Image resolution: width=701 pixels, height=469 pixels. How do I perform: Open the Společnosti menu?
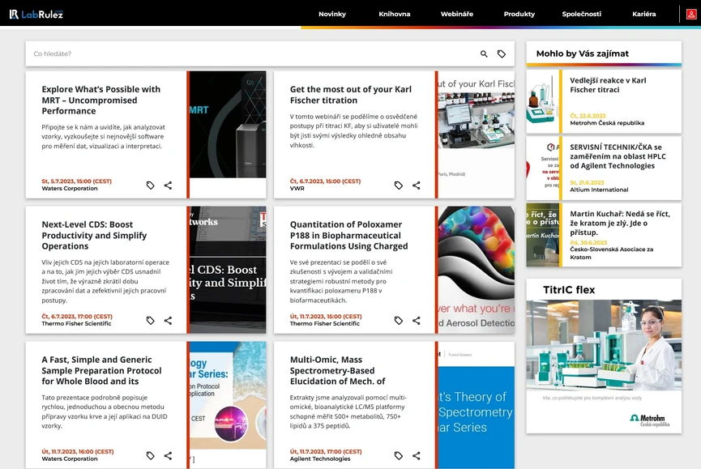click(x=582, y=14)
